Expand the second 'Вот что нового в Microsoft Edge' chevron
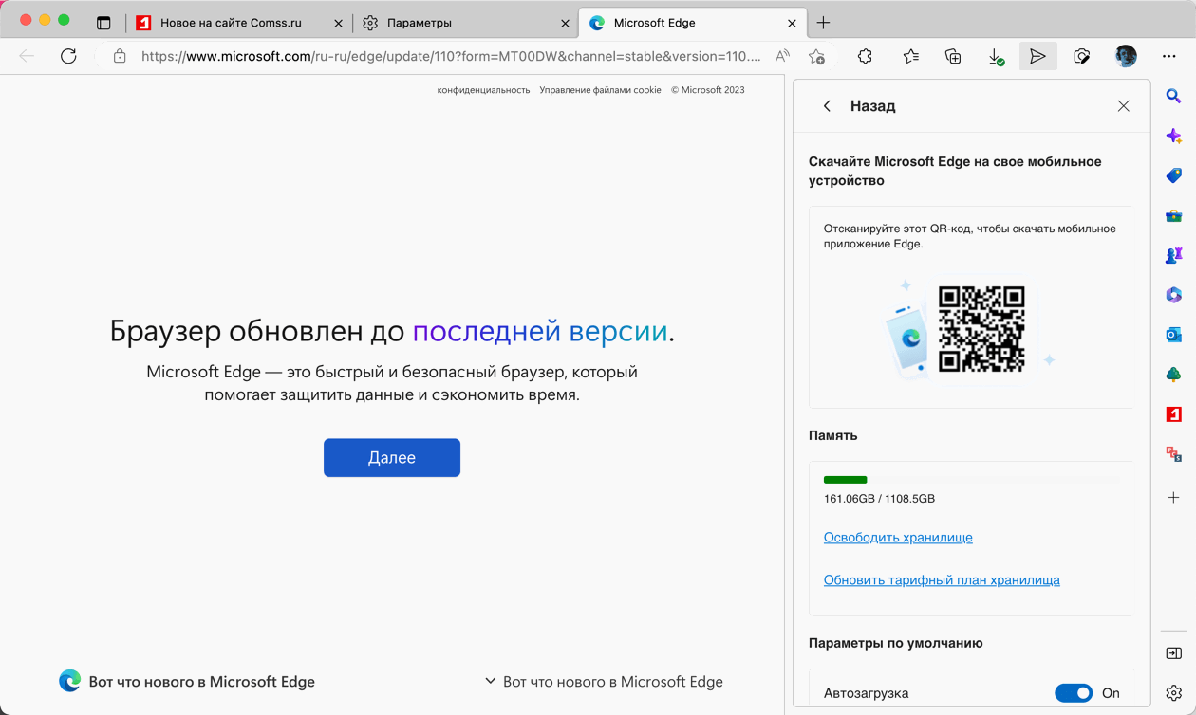Viewport: 1196px width, 715px height. tap(490, 681)
